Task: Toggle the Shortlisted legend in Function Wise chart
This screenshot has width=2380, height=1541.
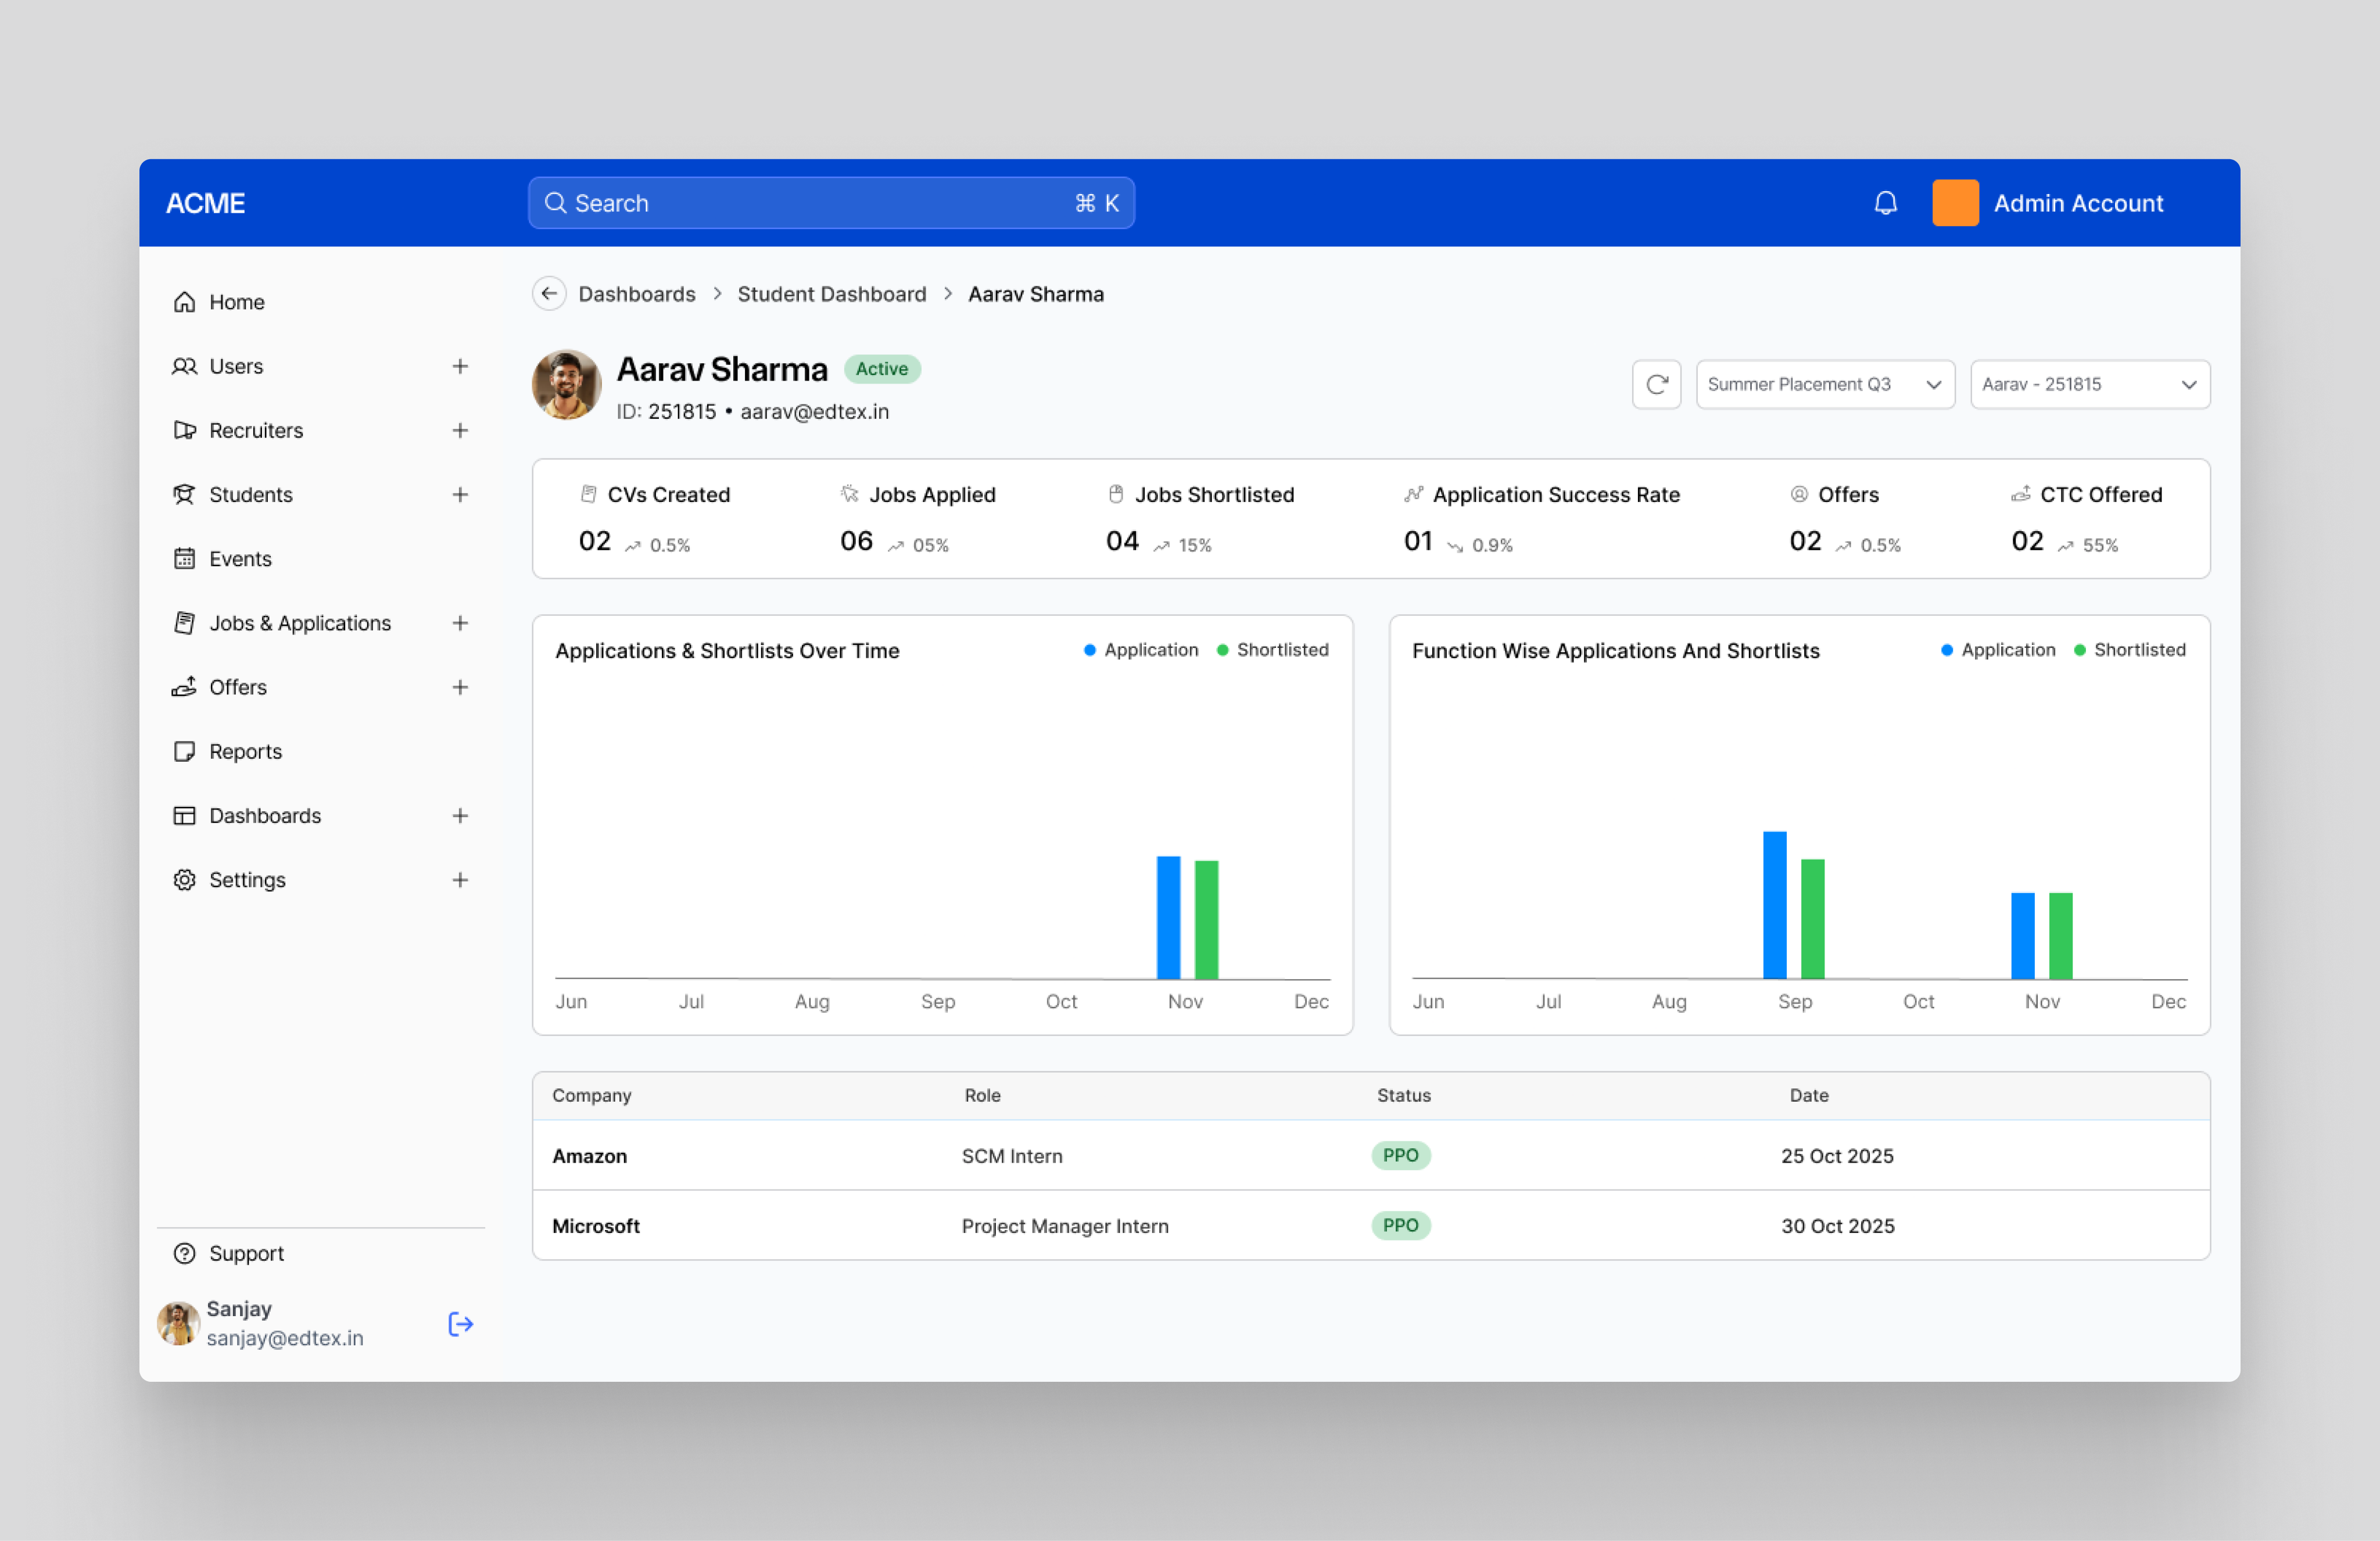Action: 2129,649
